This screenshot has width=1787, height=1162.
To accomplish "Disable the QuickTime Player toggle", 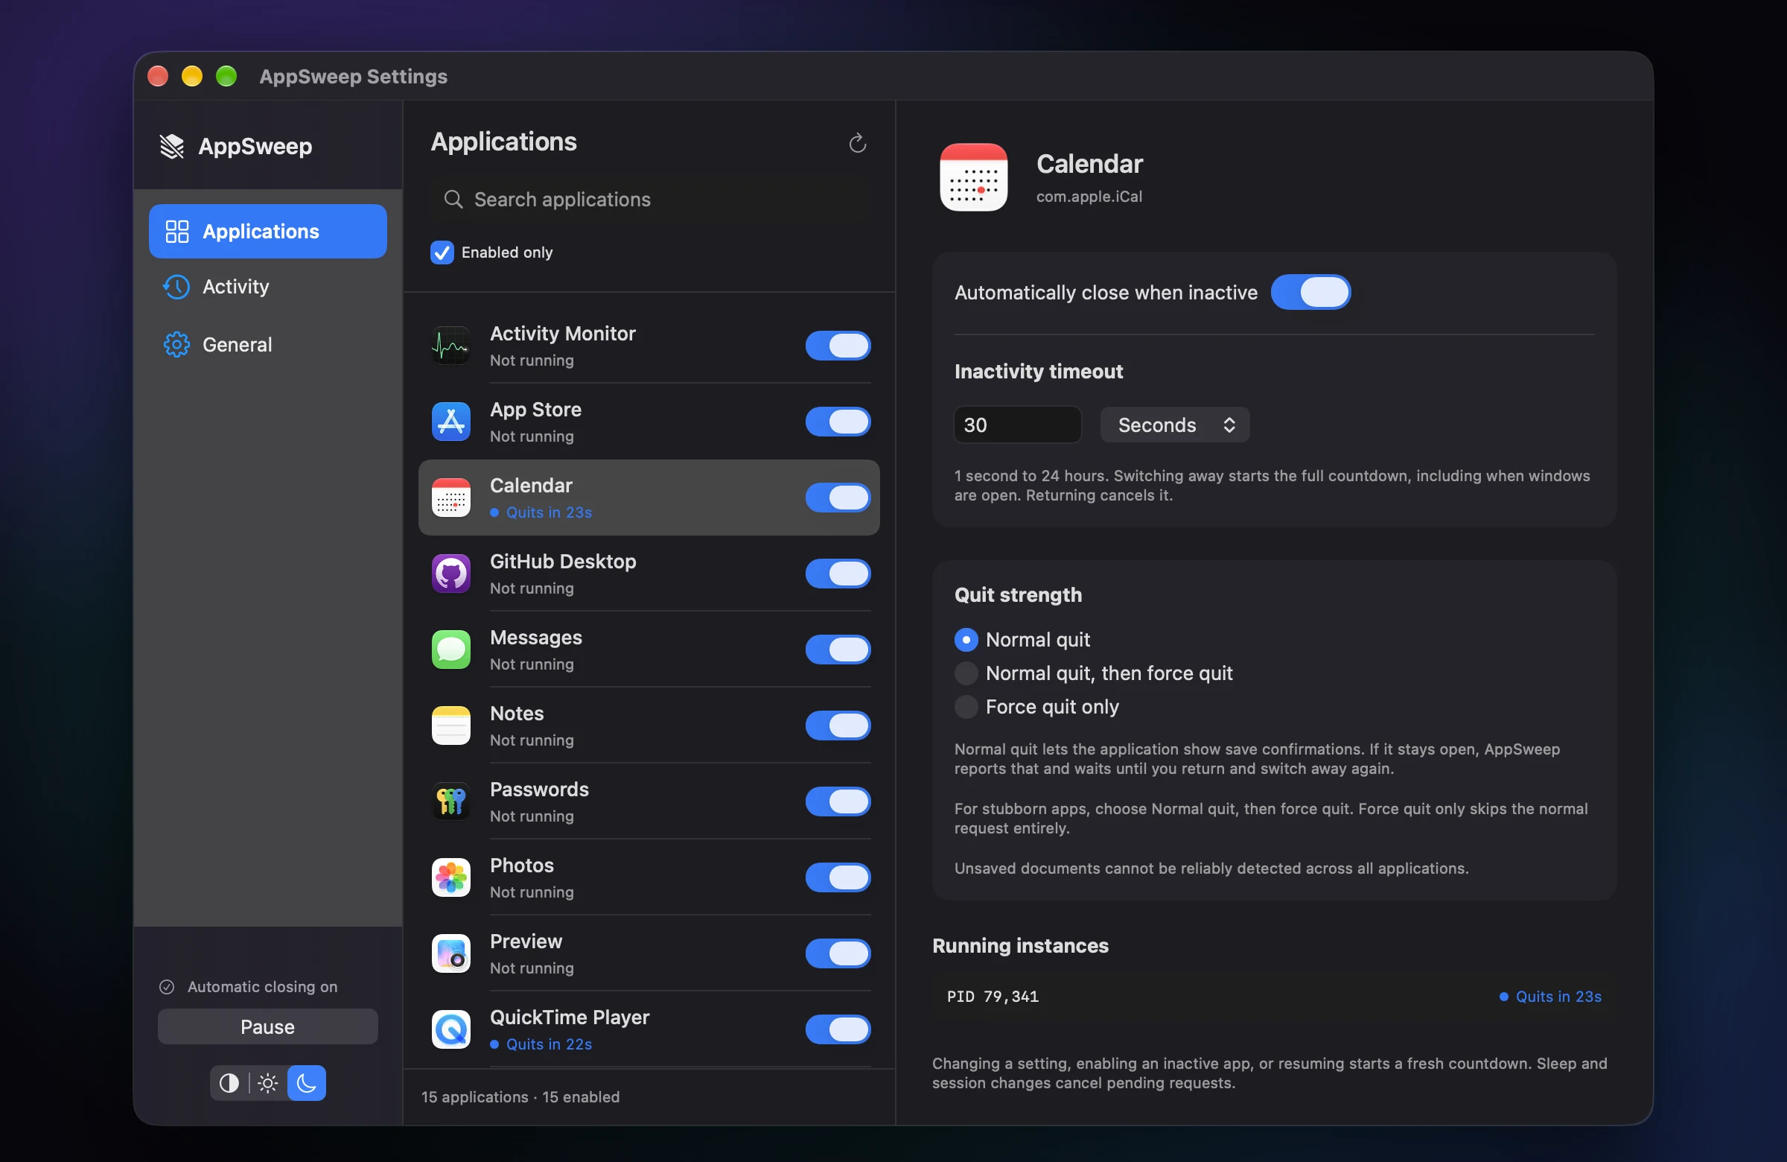I will coord(838,1029).
